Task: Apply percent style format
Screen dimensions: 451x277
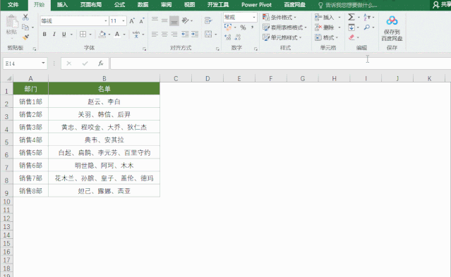Action: click(x=243, y=27)
